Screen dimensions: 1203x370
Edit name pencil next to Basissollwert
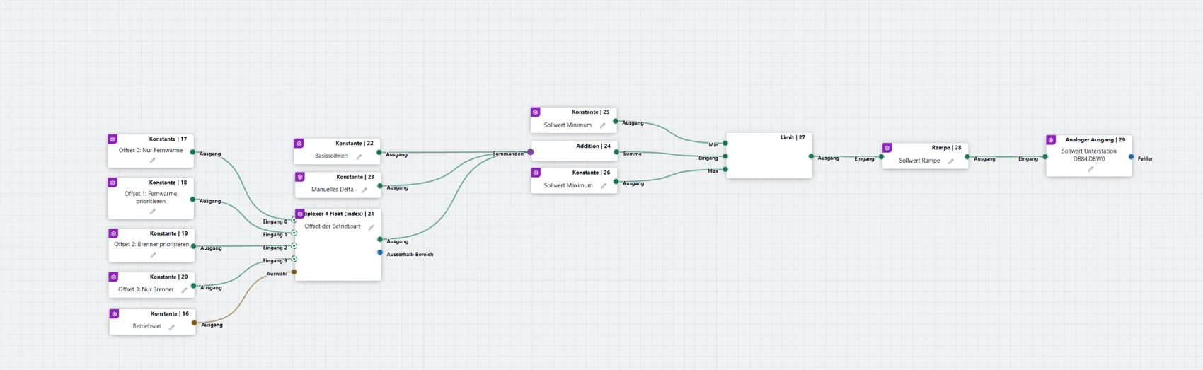point(359,157)
